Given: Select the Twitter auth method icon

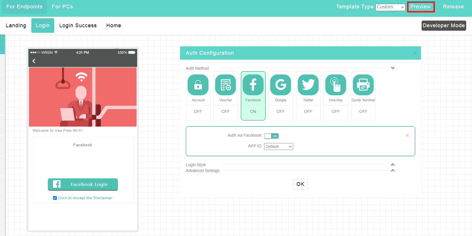Looking at the screenshot, I should tap(308, 85).
